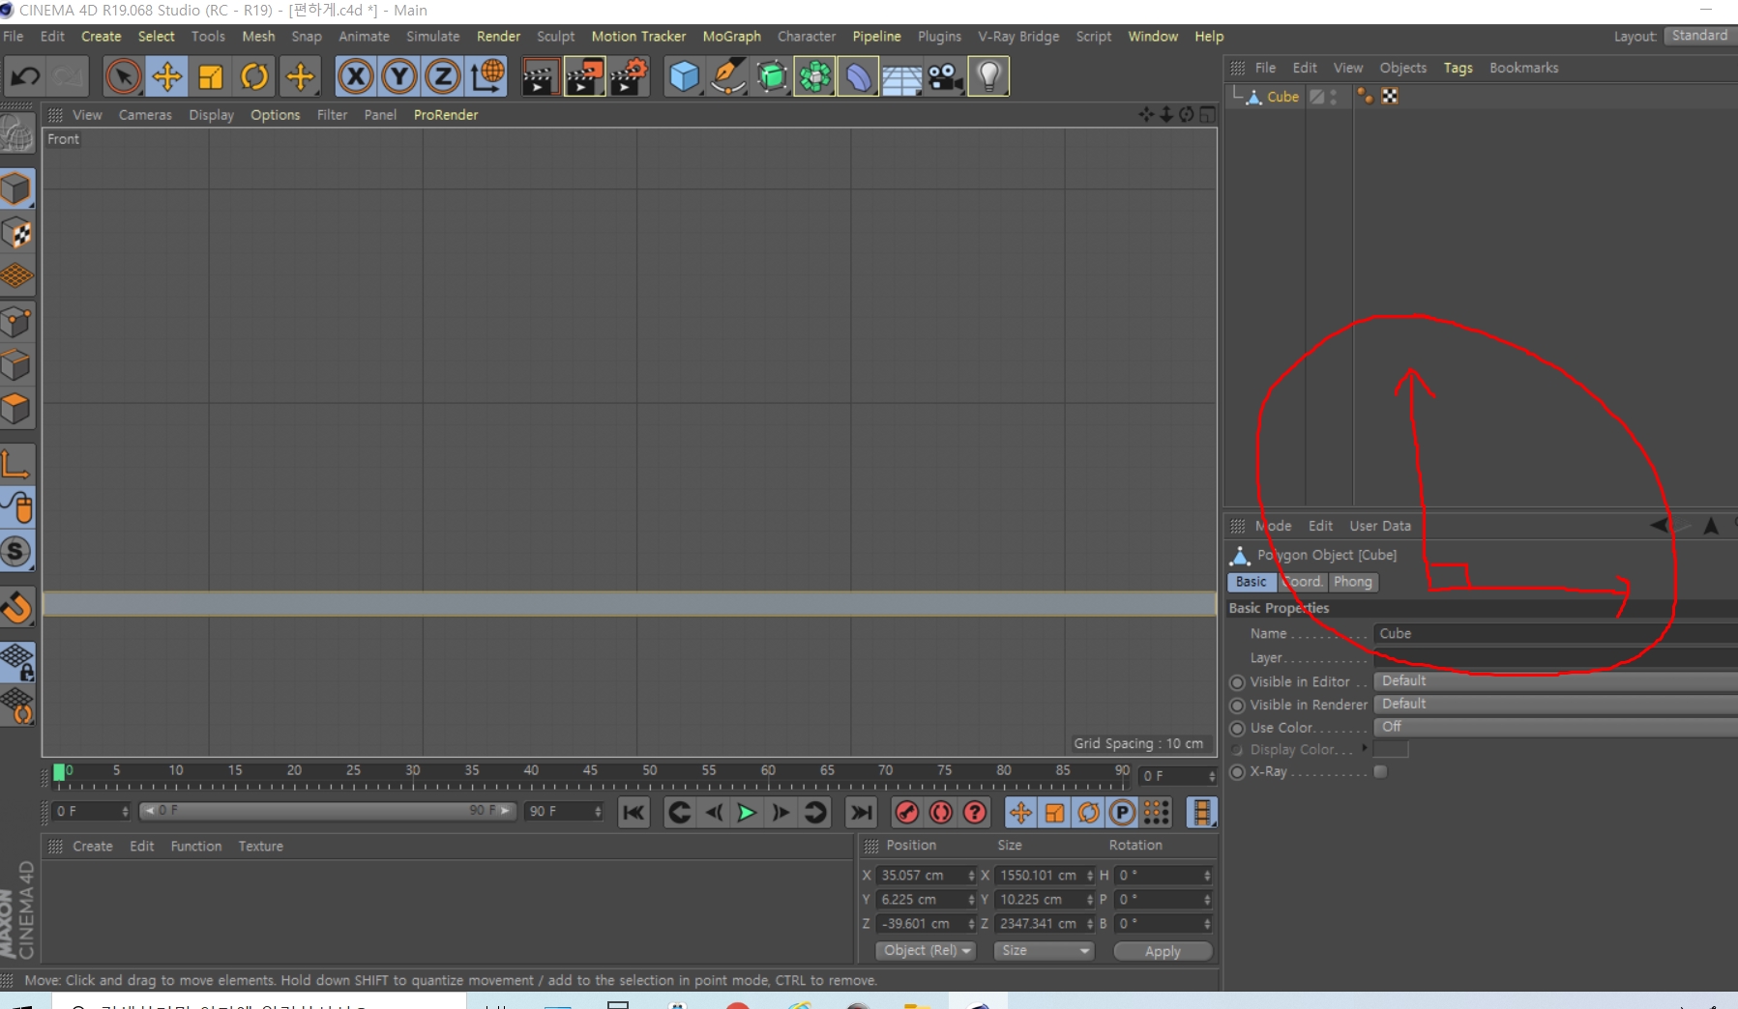
Task: Open Render Settings clapperboard icon
Action: click(629, 76)
